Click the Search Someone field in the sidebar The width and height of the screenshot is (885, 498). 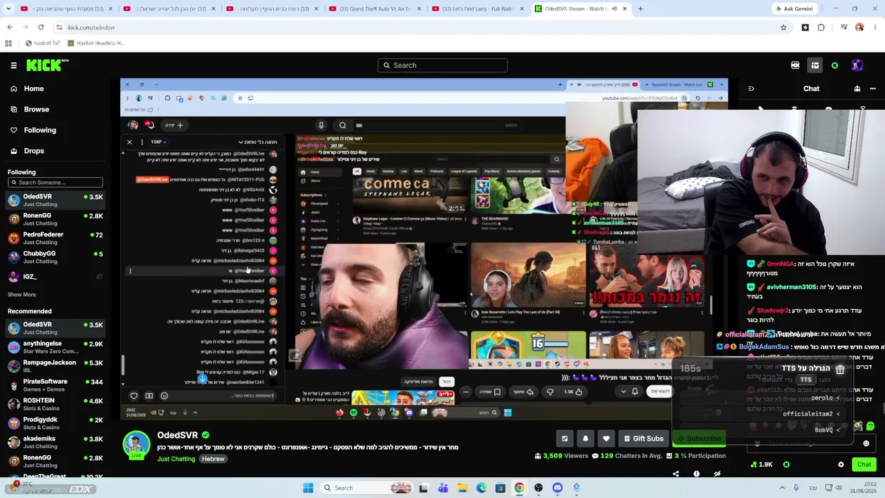pos(55,183)
